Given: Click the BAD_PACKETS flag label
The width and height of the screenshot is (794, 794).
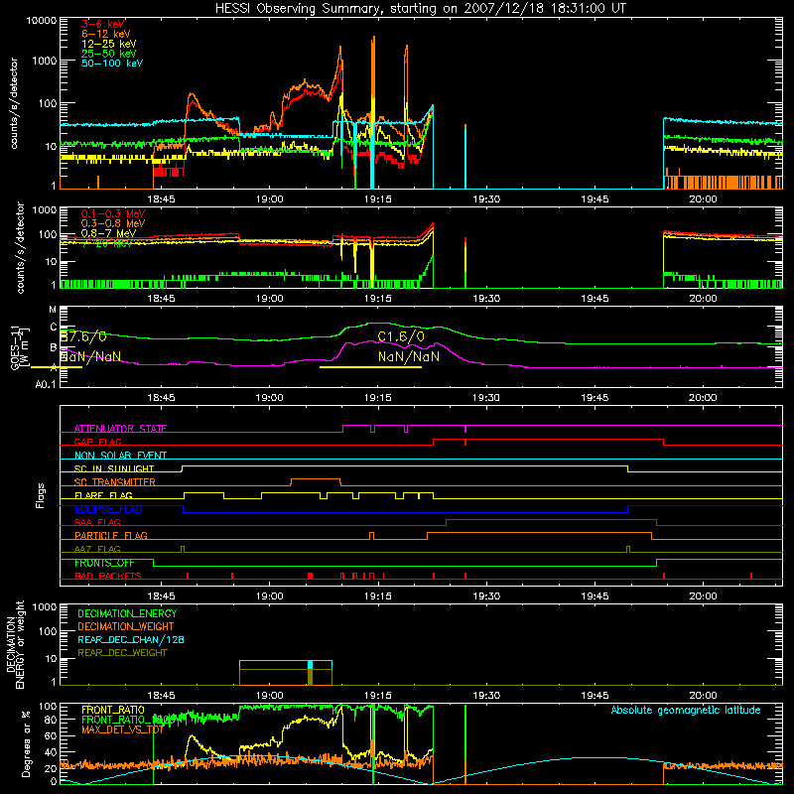Looking at the screenshot, I should click(108, 576).
